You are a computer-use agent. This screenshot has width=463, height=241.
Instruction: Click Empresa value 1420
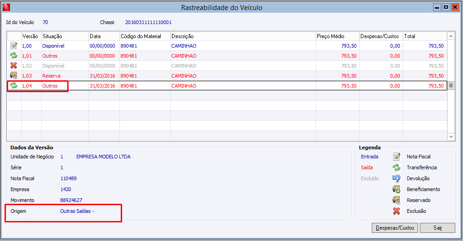pyautogui.click(x=66, y=189)
